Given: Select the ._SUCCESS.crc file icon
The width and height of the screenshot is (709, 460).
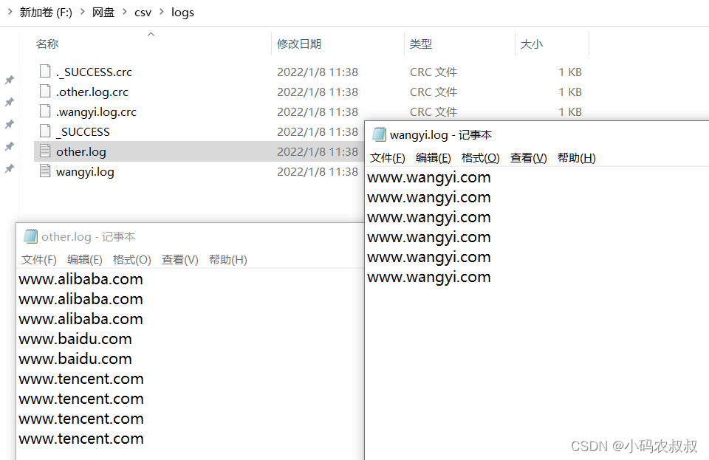Looking at the screenshot, I should 45,72.
